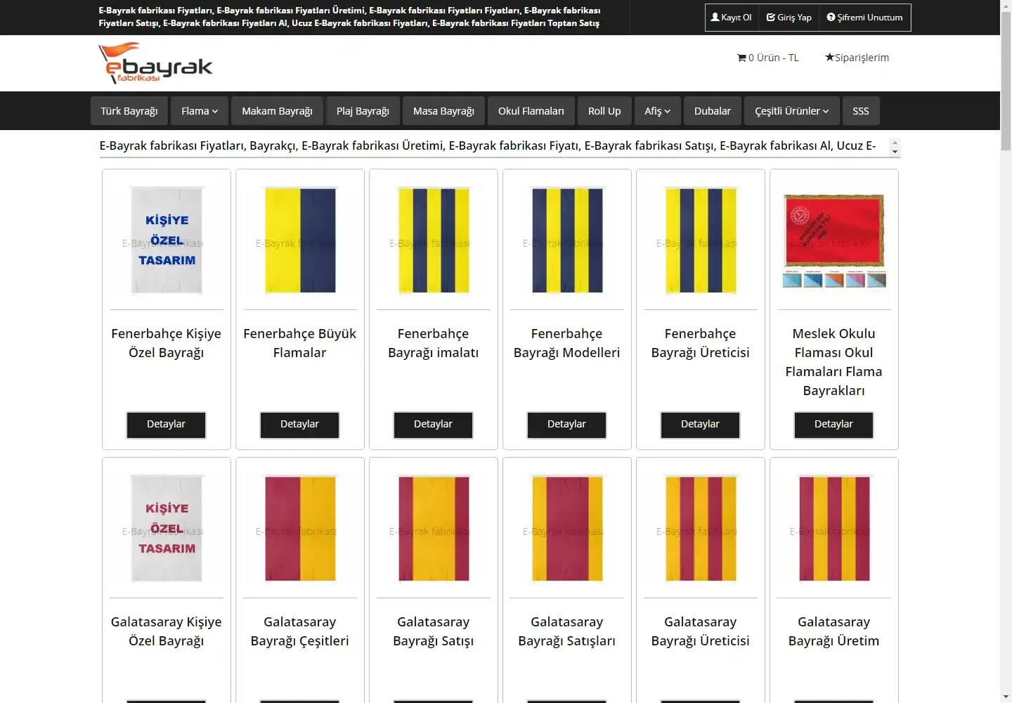Click the scroll-down arrow of the description text box
This screenshot has width=1012, height=703.
point(895,151)
